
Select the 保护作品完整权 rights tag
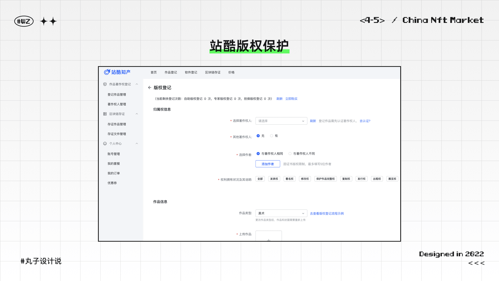pyautogui.click(x=325, y=179)
